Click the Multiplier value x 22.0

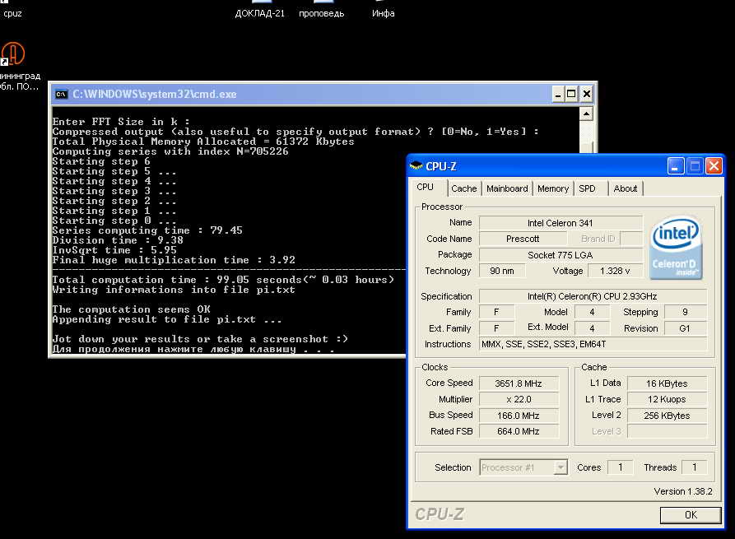(519, 399)
